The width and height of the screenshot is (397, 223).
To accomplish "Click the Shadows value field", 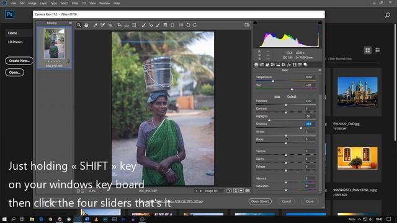I will [310, 124].
